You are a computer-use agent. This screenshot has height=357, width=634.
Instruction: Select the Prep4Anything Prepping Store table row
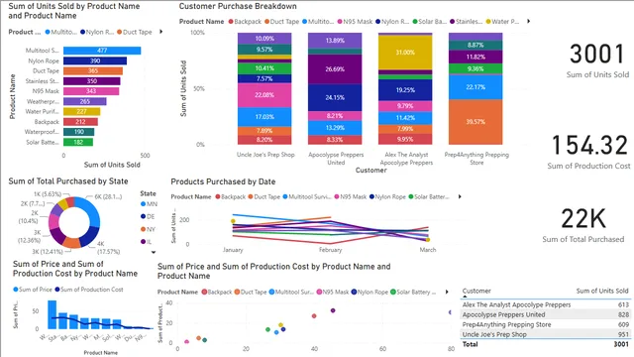click(x=545, y=324)
